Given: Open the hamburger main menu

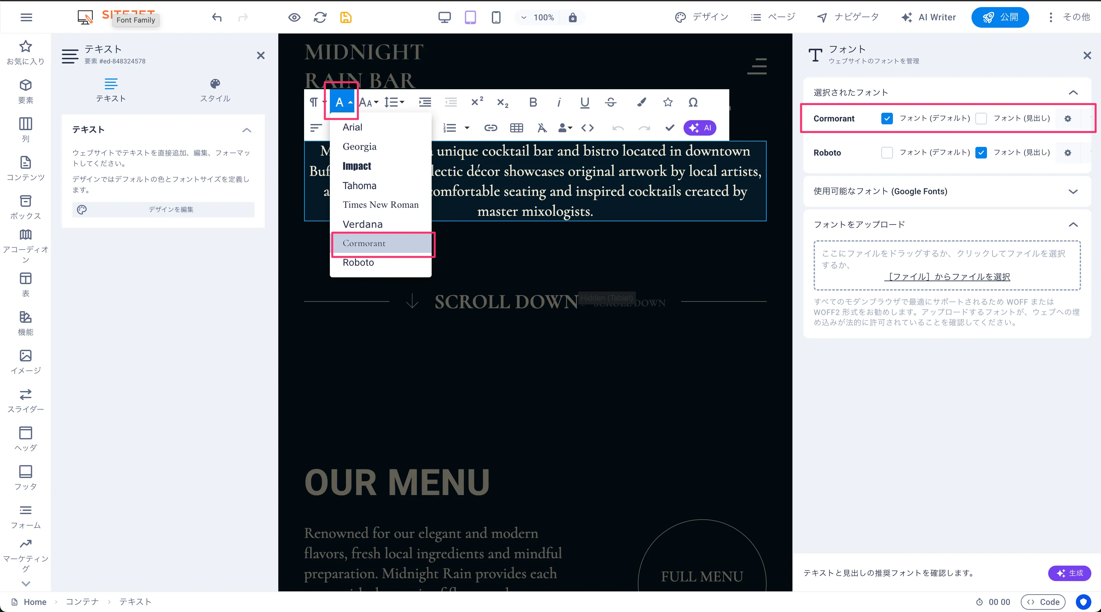Looking at the screenshot, I should tap(26, 17).
